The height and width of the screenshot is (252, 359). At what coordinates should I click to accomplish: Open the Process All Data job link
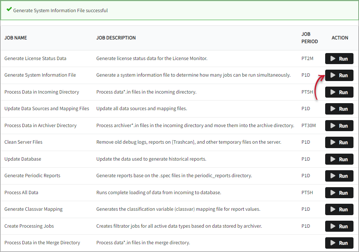click(21, 192)
